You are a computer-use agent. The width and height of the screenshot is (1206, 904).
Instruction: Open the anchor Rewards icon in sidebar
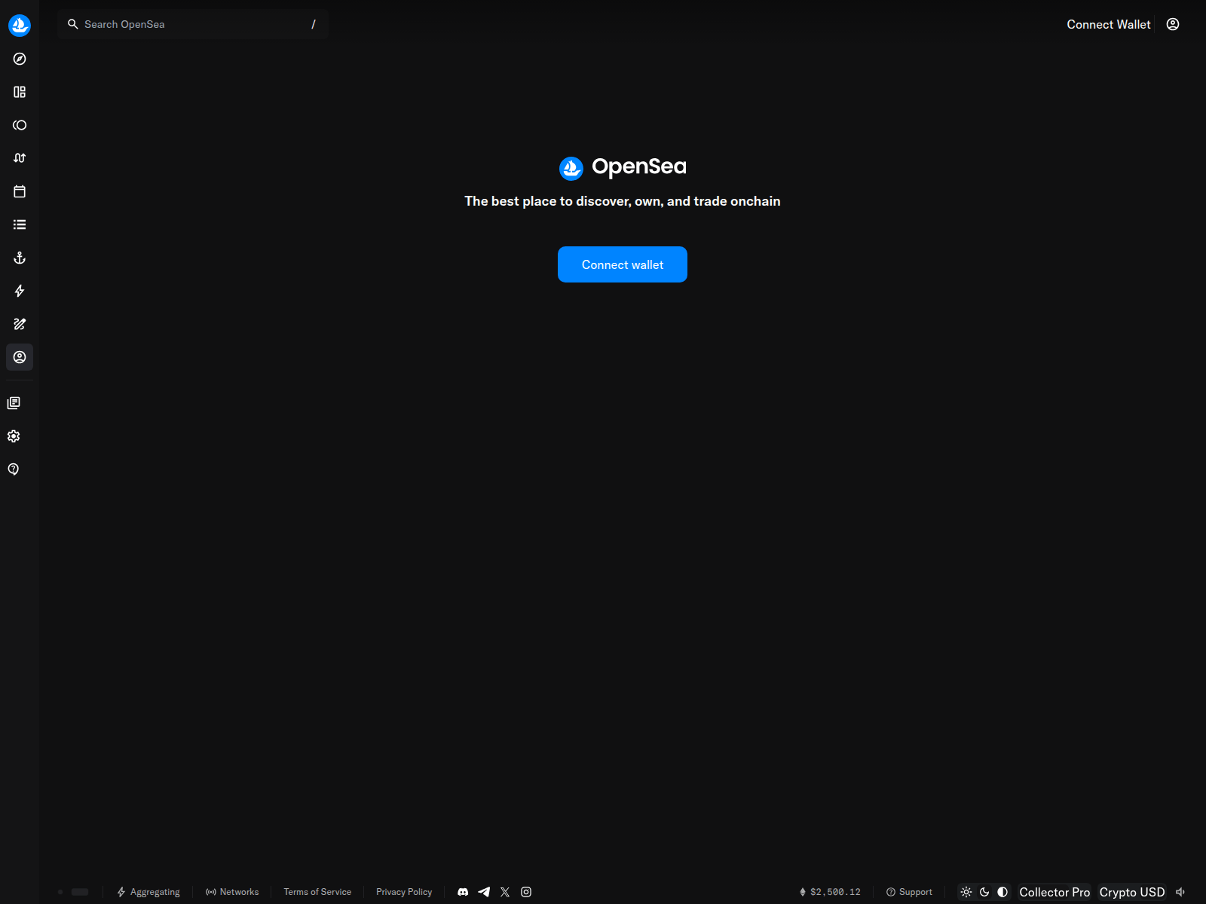click(20, 258)
